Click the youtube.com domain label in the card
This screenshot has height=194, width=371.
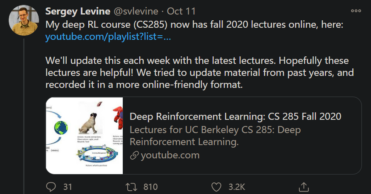170,155
